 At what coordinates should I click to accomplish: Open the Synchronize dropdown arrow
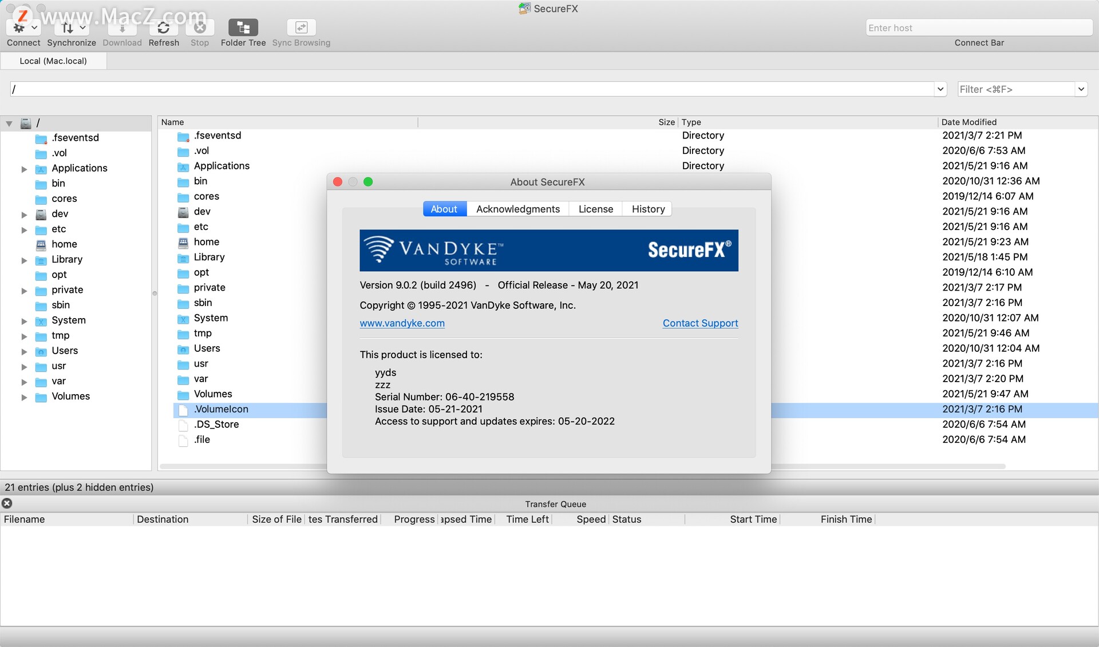tap(82, 27)
